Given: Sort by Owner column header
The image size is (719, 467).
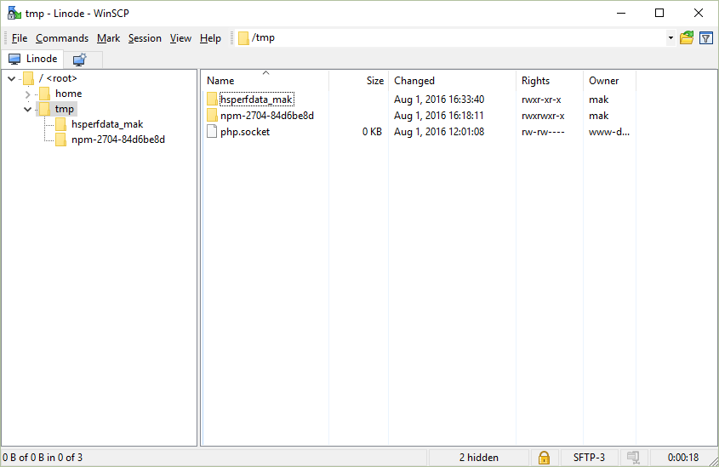Looking at the screenshot, I should point(609,81).
